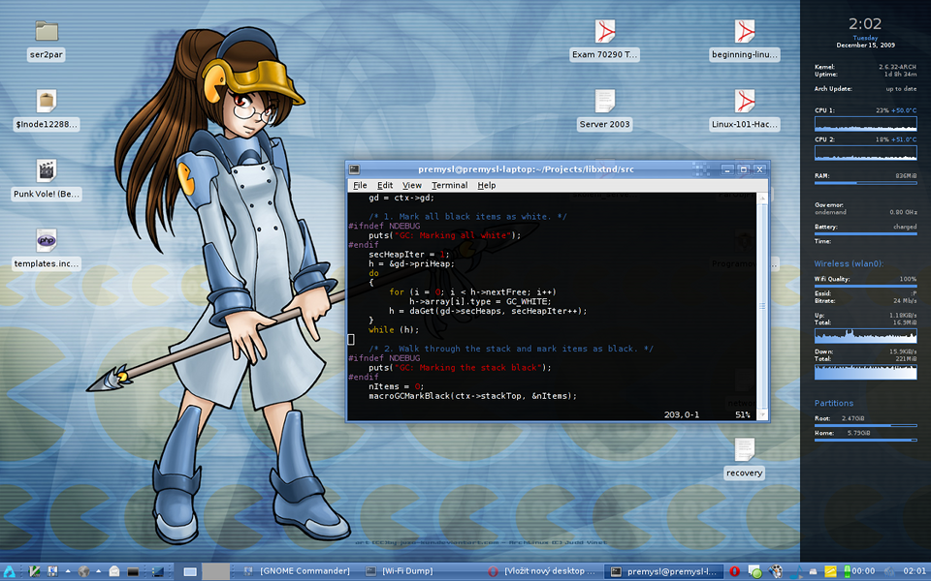Click the removable device tray icon
Image resolution: width=931 pixels, height=581 pixels.
tap(813, 571)
